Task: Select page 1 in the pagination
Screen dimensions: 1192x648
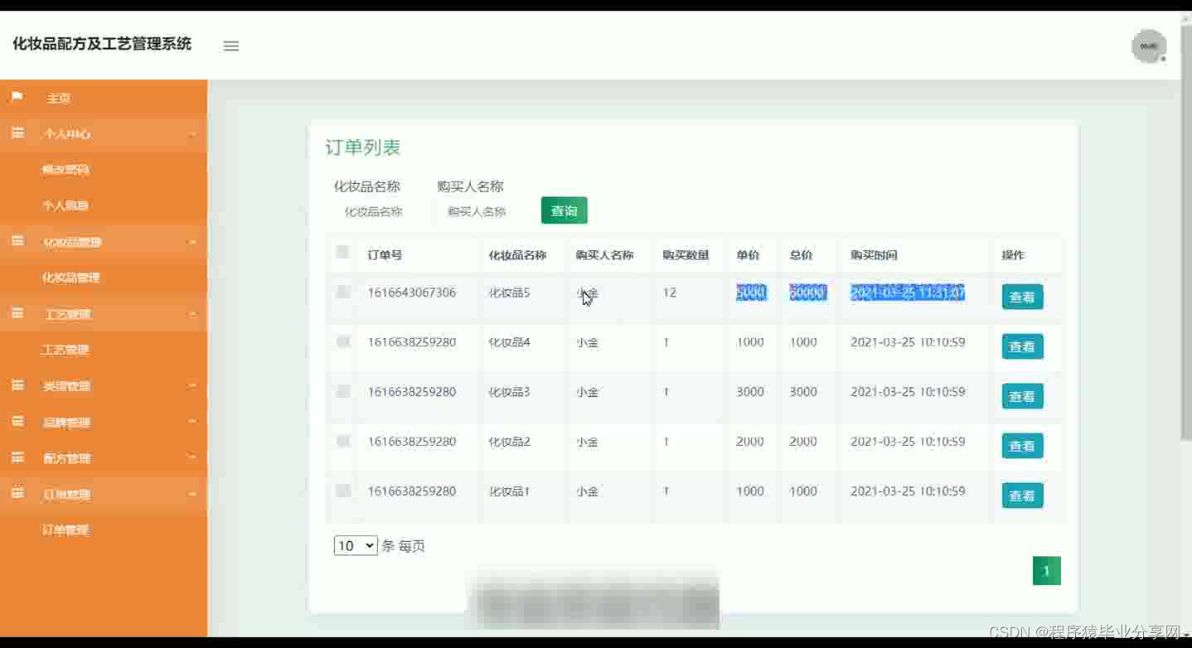Action: pyautogui.click(x=1046, y=570)
